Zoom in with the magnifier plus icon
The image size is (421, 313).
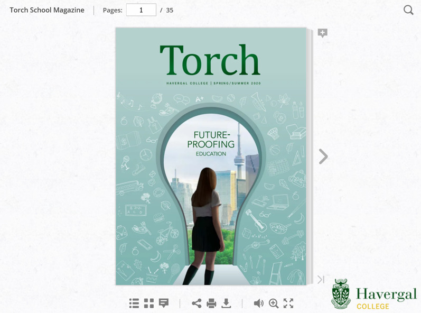click(x=274, y=303)
